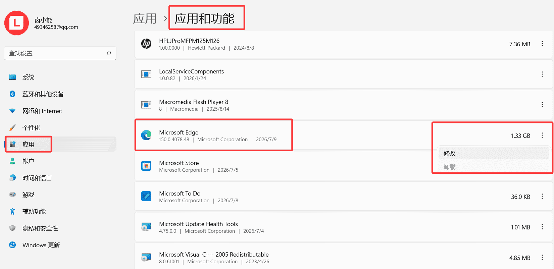This screenshot has width=554, height=269.
Task: Select the Microsoft Update Health Tools name
Action: [198, 224]
